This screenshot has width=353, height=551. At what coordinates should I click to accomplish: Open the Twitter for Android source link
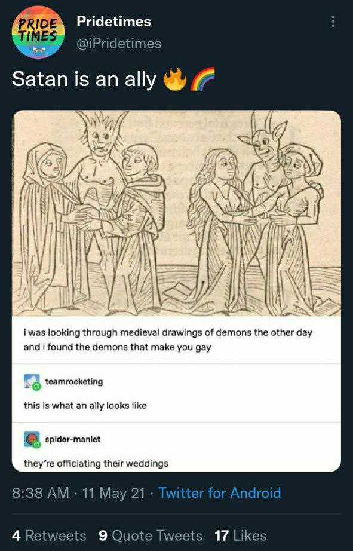(x=220, y=492)
